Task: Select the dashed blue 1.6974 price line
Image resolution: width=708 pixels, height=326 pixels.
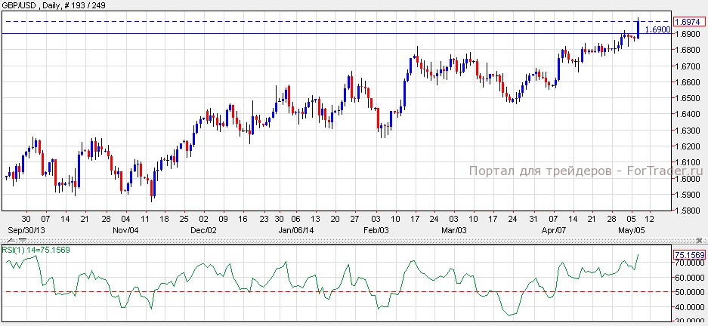Action: (302, 21)
